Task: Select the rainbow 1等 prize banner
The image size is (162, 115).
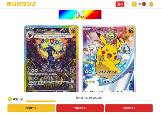Action: pyautogui.click(x=80, y=15)
